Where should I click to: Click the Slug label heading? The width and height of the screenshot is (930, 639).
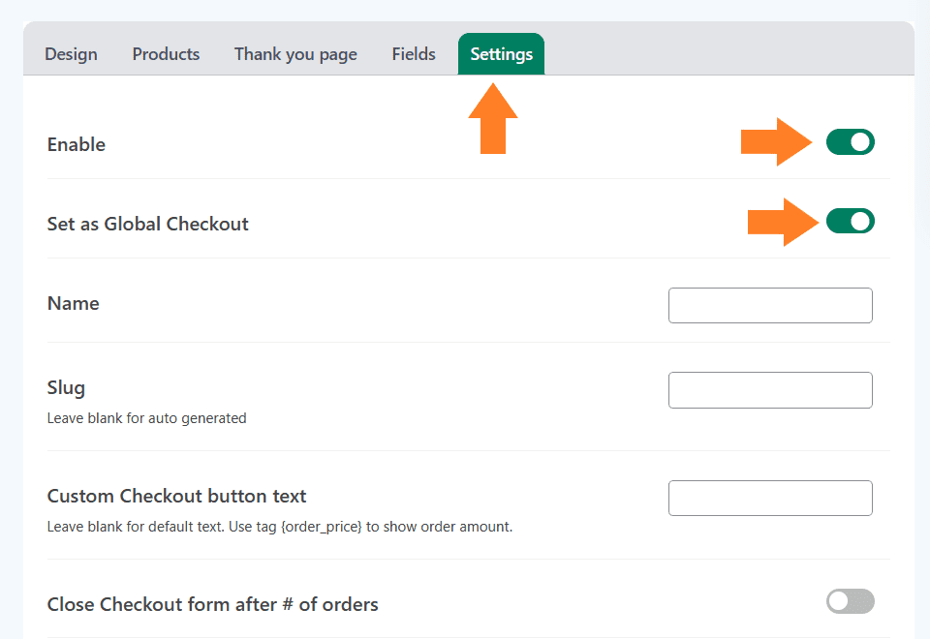click(x=67, y=387)
